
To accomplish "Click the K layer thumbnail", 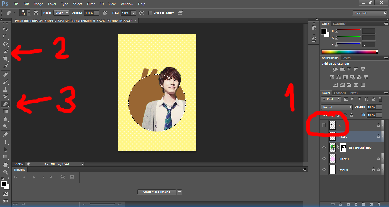I will 333,125.
